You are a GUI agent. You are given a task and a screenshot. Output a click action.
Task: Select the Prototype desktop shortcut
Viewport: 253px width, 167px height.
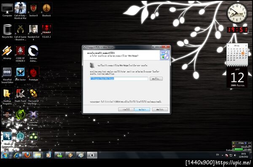(33, 74)
